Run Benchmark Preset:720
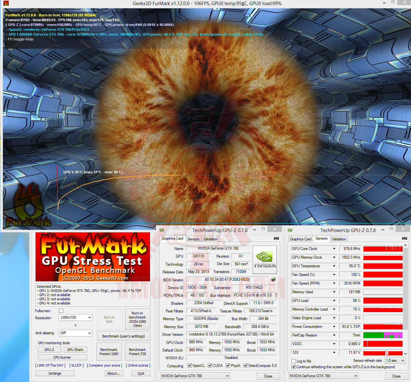This screenshot has height=382, width=411. 138,352
